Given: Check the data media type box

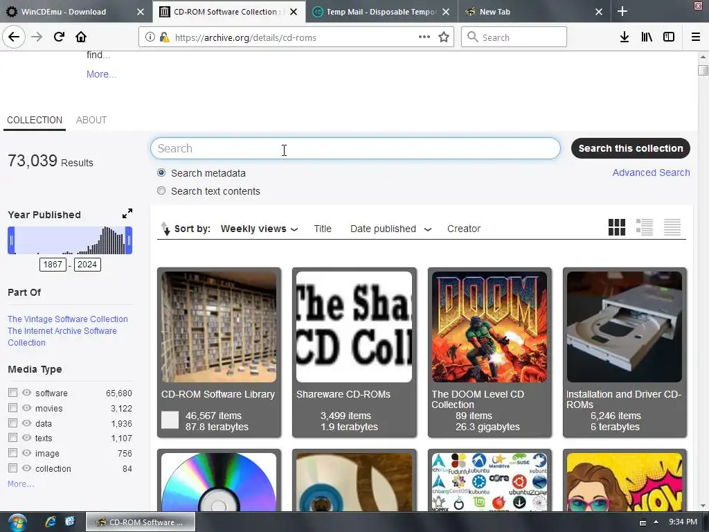Looking at the screenshot, I should click(12, 423).
